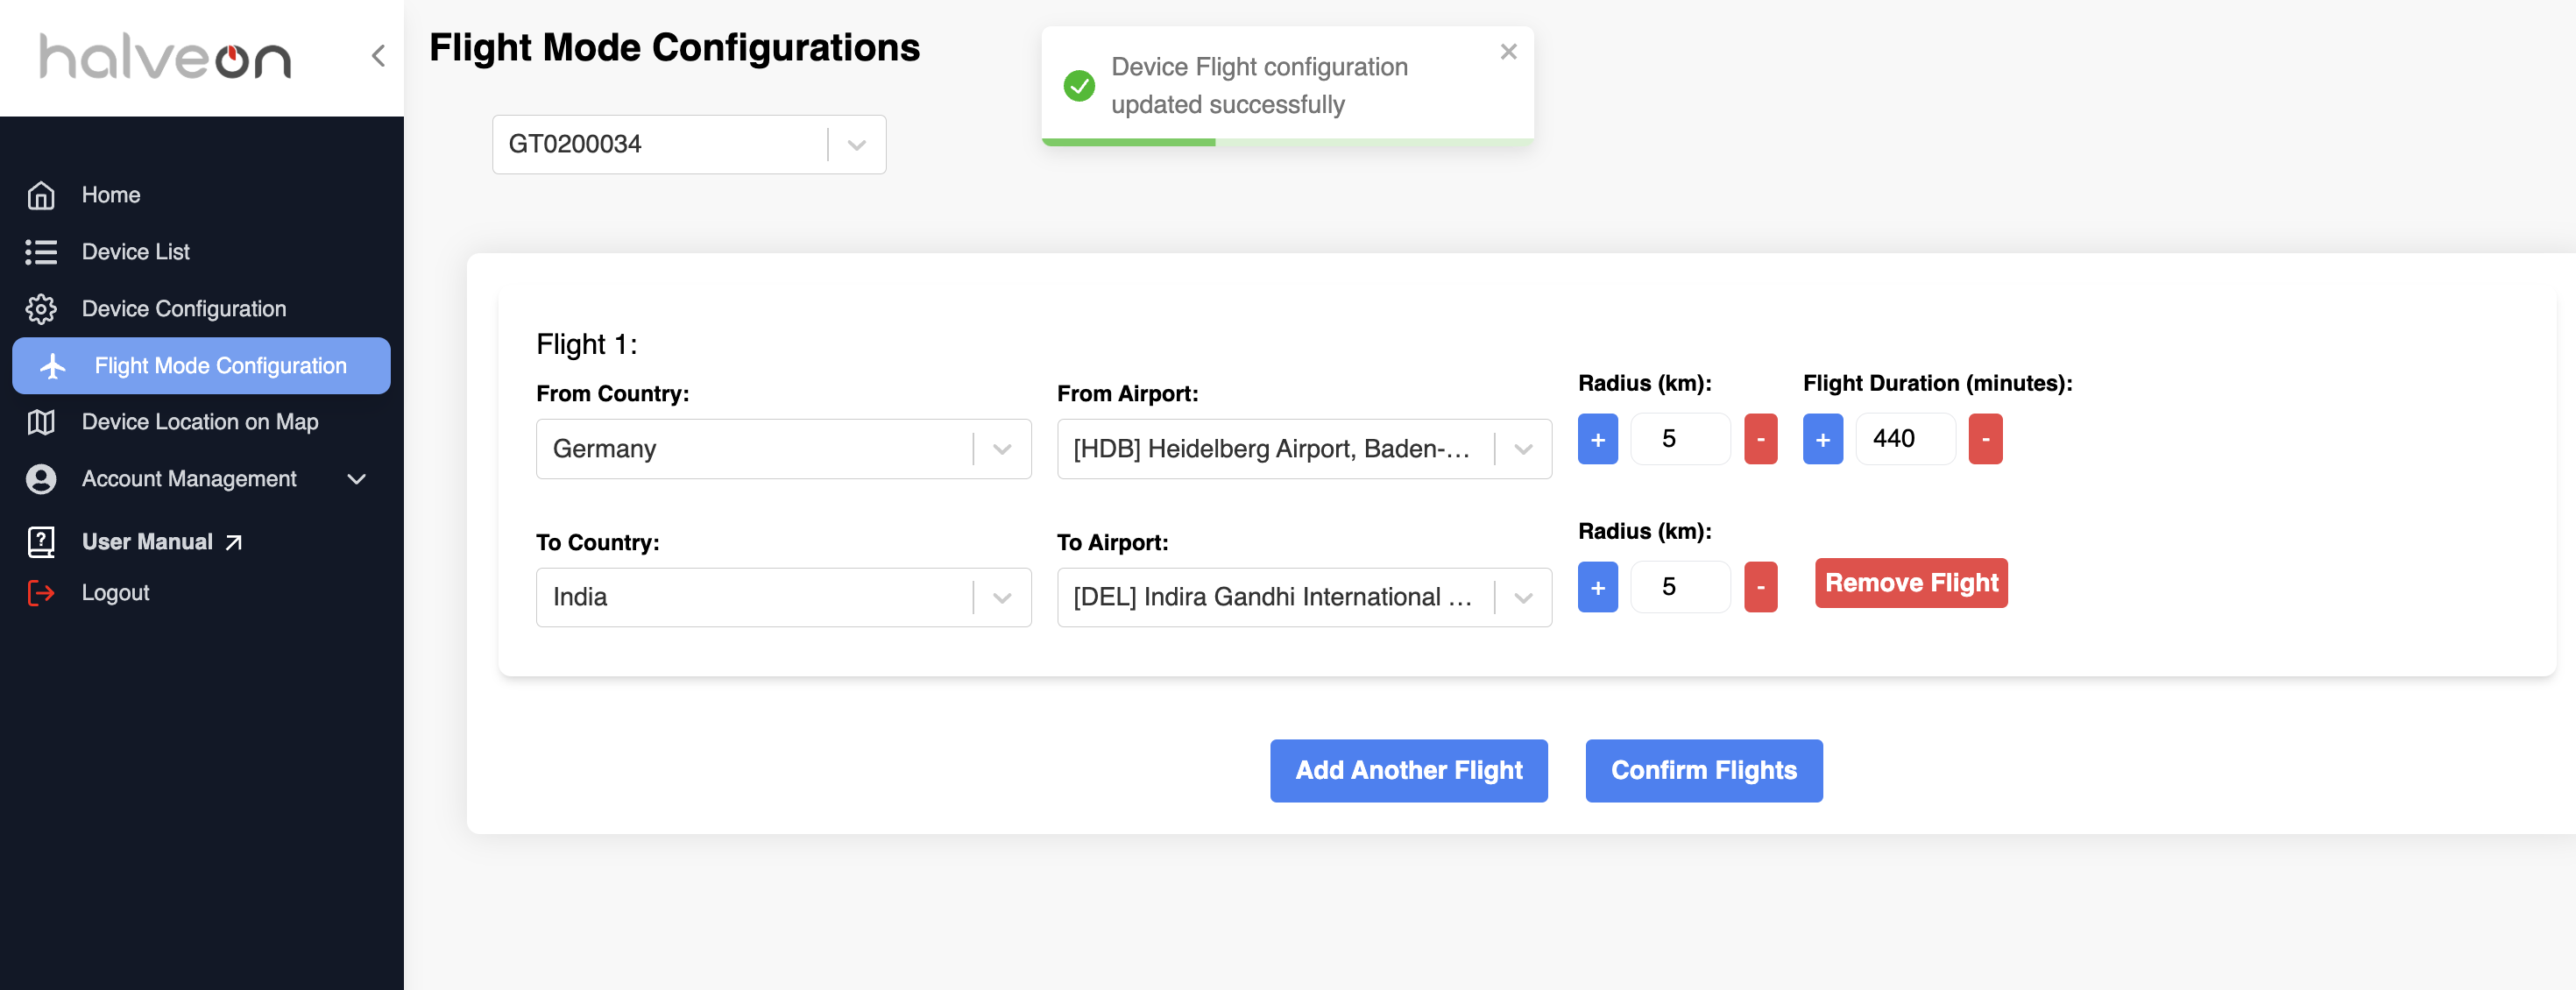Viewport: 2576px width, 990px height.
Task: Click 'Device Flight configuration updated successfully' message
Action: [1259, 86]
